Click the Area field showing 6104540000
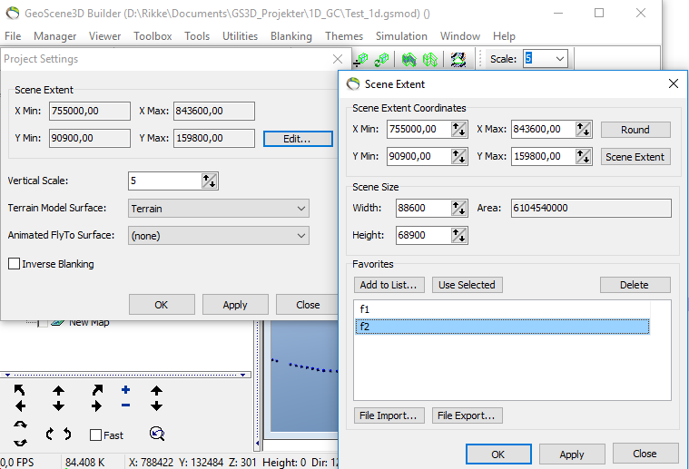The width and height of the screenshot is (689, 469). pos(591,208)
